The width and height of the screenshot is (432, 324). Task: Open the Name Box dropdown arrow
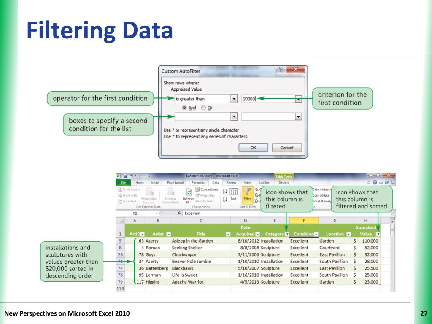click(x=157, y=213)
